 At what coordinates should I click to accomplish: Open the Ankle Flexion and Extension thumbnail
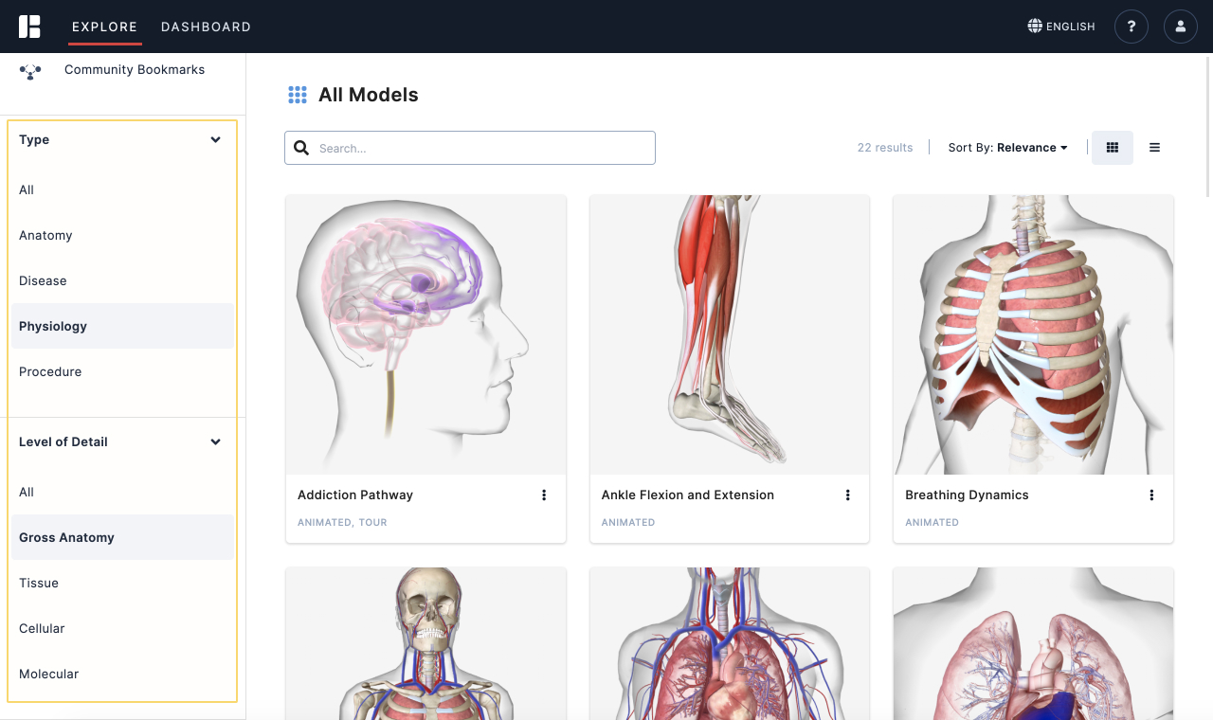730,334
